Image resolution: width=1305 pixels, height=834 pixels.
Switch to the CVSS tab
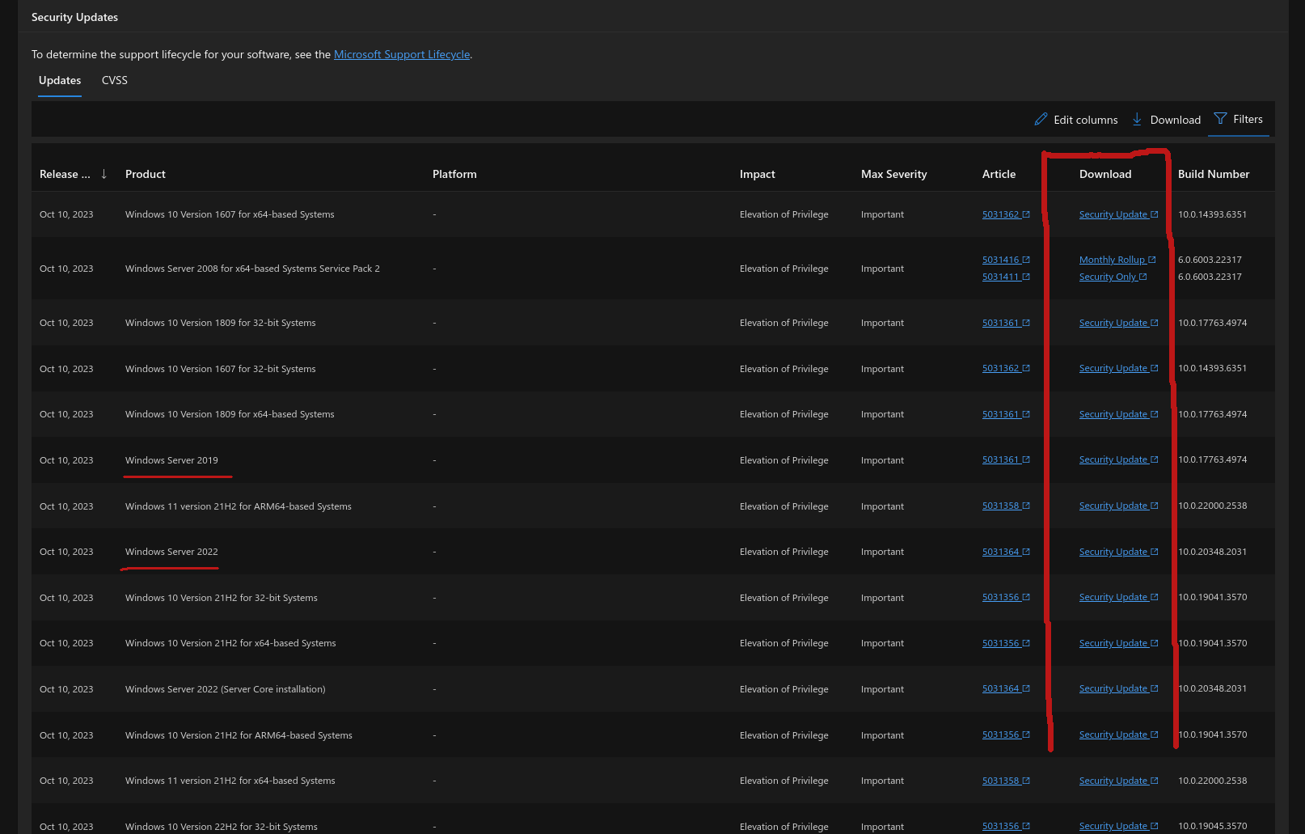click(115, 80)
